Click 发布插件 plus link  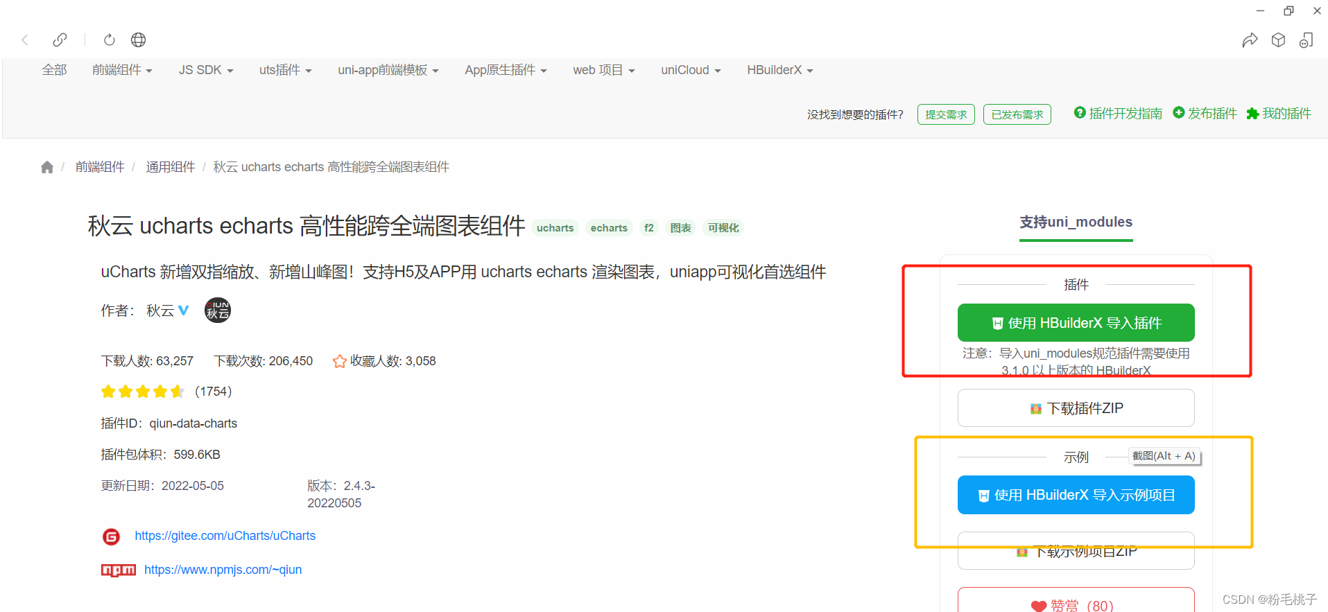(1205, 113)
